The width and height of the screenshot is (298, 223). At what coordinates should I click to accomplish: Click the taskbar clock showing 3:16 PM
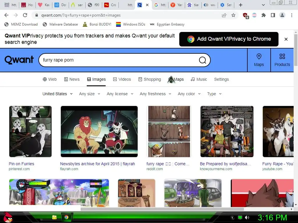tap(272, 217)
